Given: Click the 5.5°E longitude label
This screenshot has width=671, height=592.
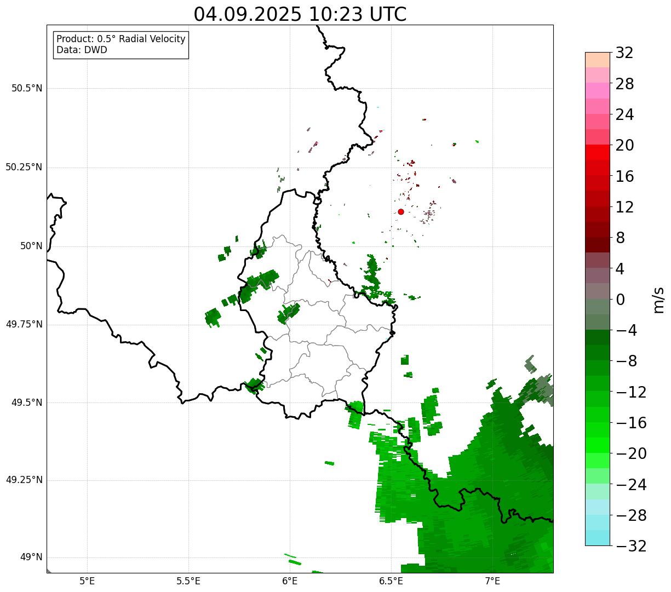Looking at the screenshot, I should (189, 581).
